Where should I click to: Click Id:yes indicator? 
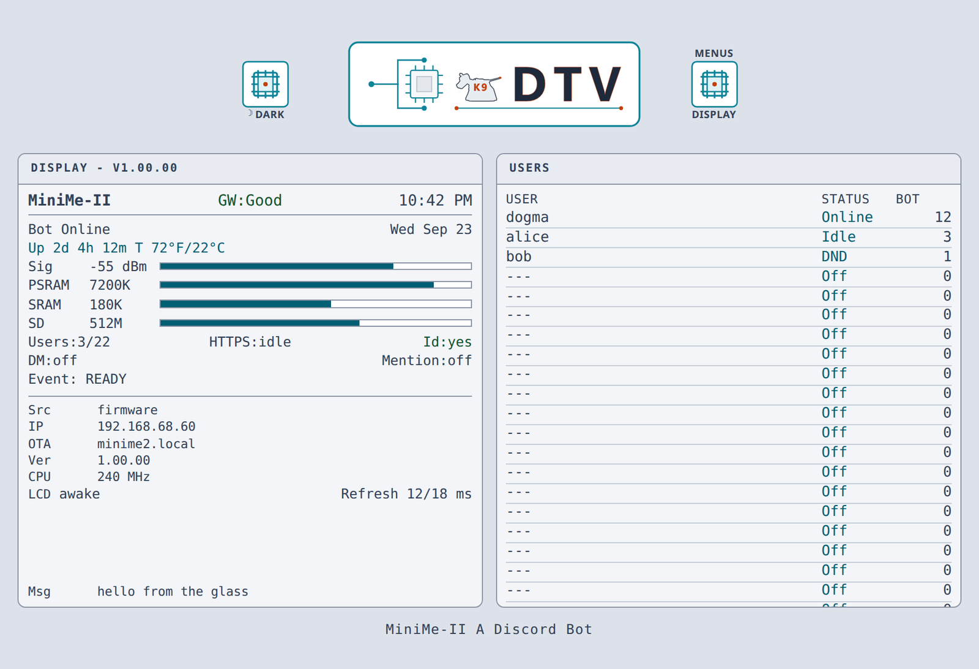447,342
